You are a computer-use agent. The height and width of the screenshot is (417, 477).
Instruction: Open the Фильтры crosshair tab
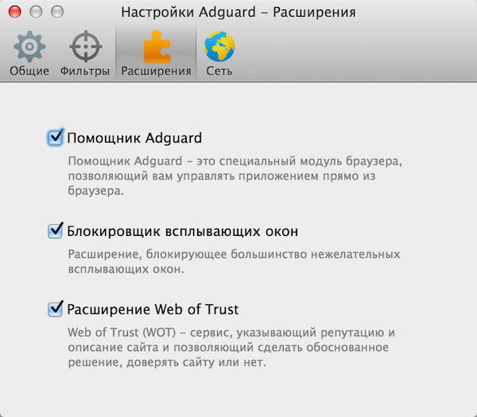click(x=85, y=54)
